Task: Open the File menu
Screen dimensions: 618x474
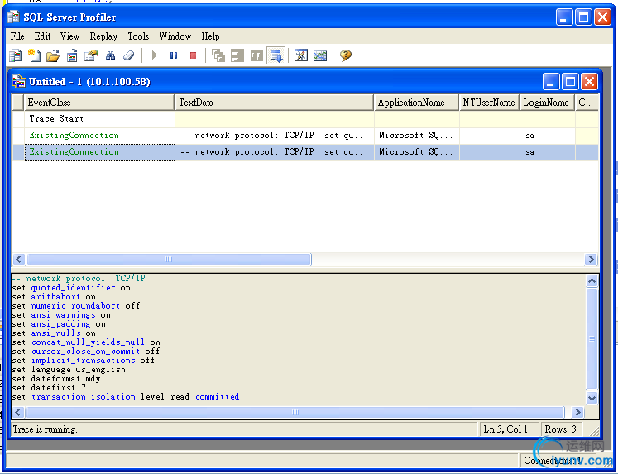Action: click(x=17, y=36)
